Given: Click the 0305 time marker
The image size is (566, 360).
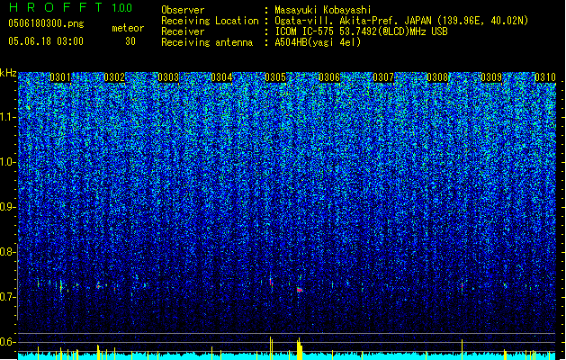Looking at the screenshot, I should click(x=275, y=77).
